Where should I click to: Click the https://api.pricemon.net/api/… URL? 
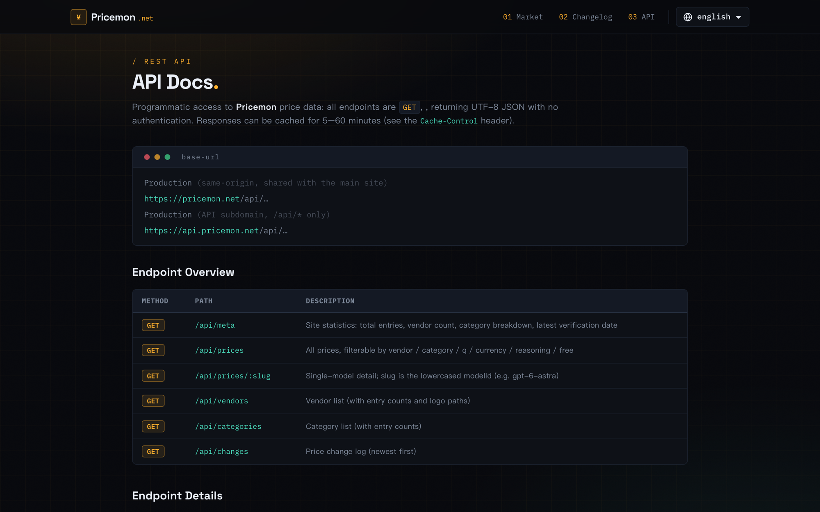[216, 231]
